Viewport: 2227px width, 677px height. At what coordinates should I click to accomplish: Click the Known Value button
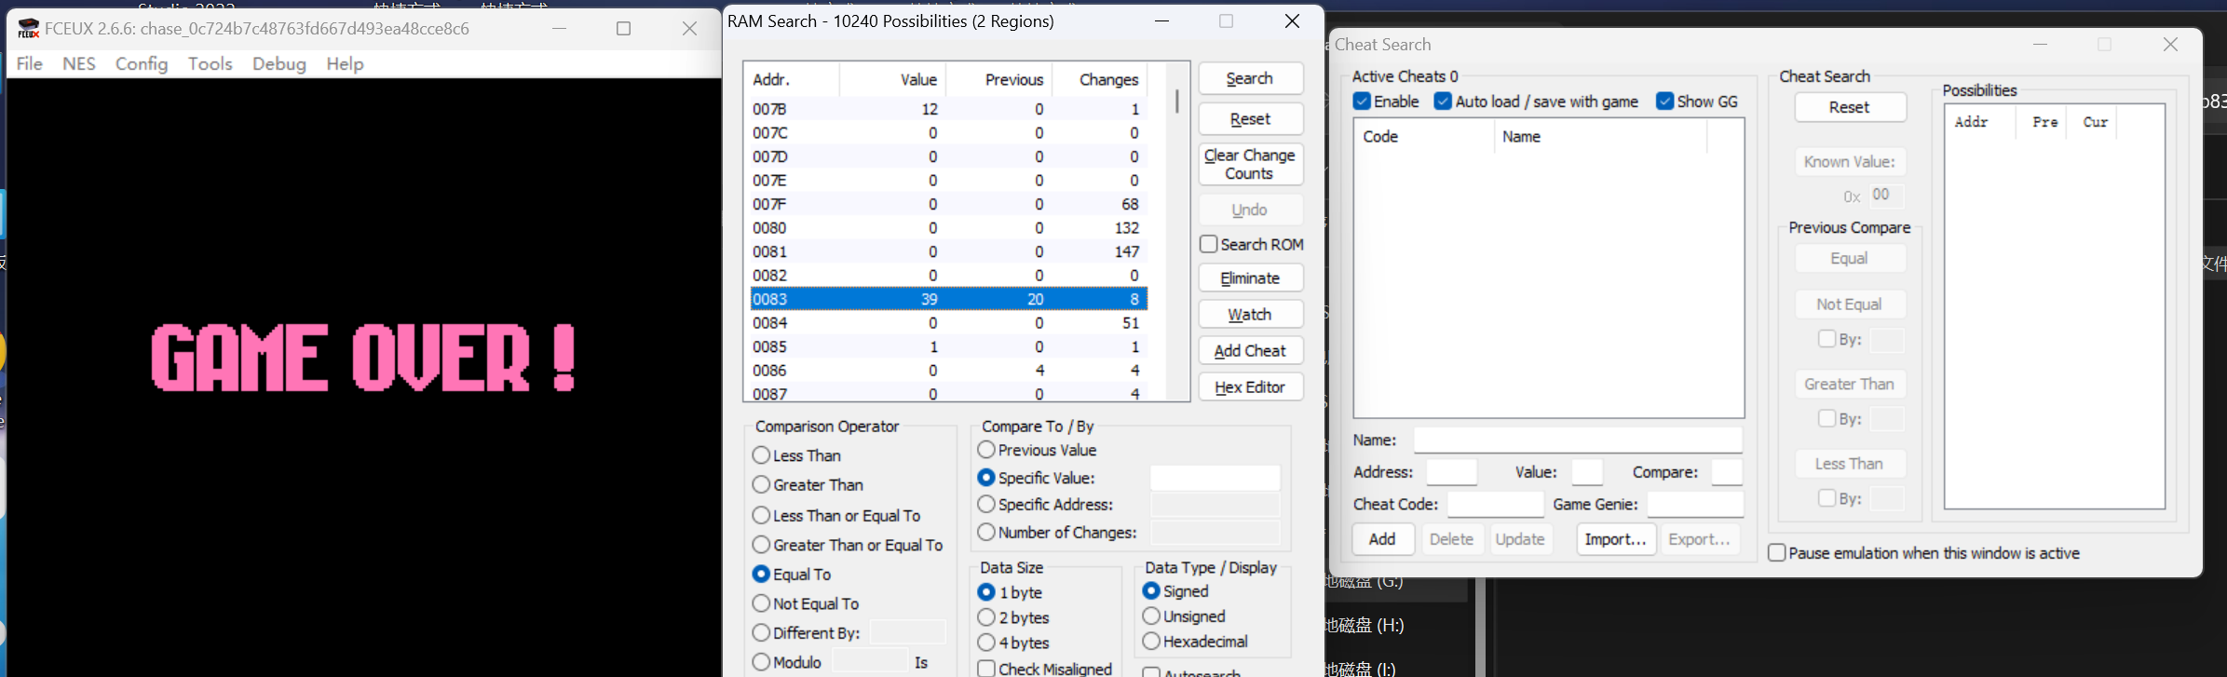(1850, 162)
